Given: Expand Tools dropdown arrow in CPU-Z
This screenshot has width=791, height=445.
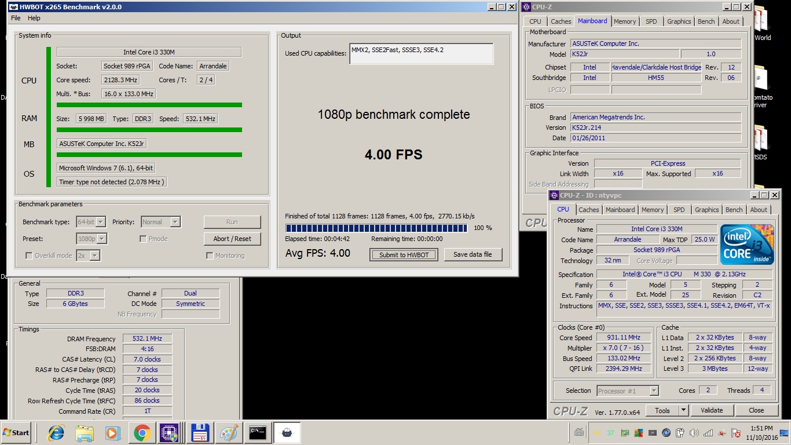Looking at the screenshot, I should click(x=683, y=410).
